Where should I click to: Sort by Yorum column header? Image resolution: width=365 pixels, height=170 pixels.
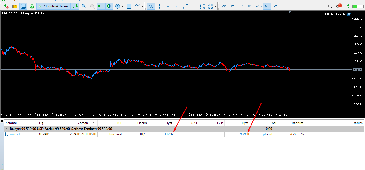tap(358, 123)
